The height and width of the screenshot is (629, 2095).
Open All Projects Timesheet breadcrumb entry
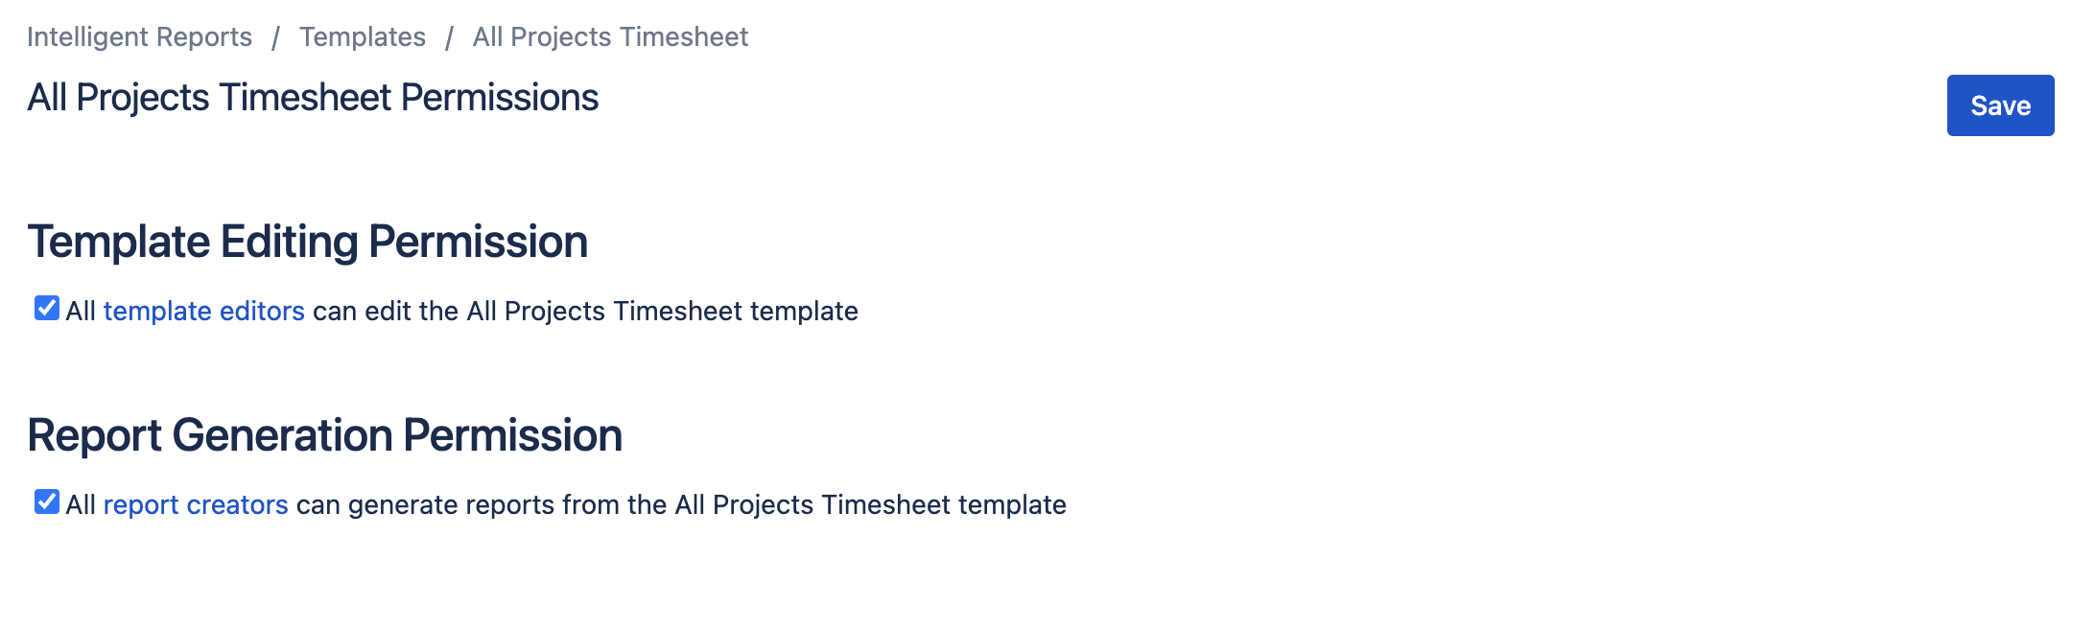pos(609,36)
